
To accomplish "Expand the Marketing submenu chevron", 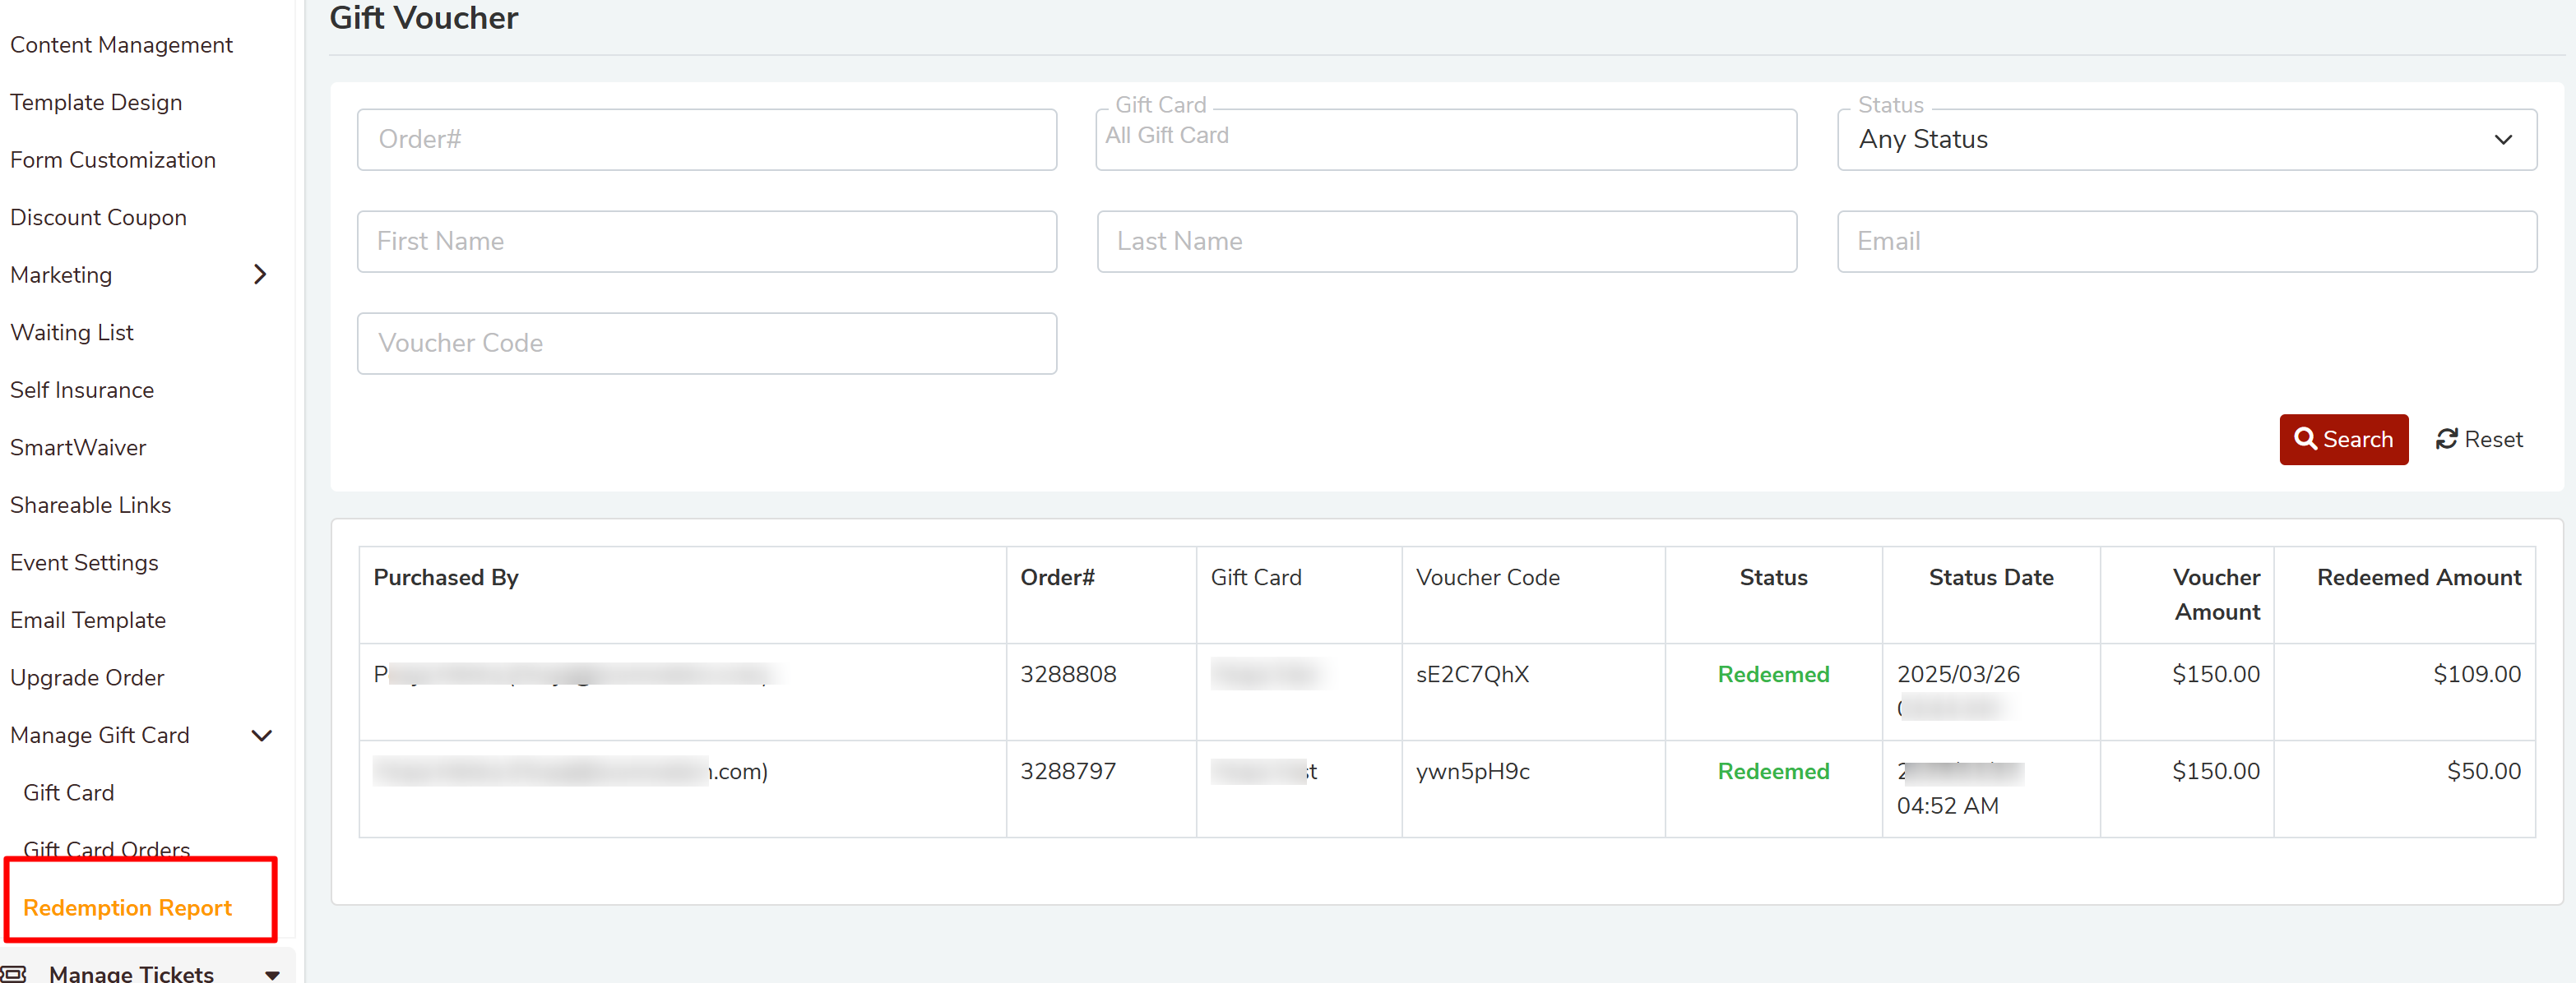I will coord(260,275).
